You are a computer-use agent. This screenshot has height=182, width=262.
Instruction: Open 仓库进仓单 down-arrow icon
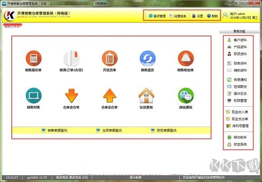tap(71, 96)
